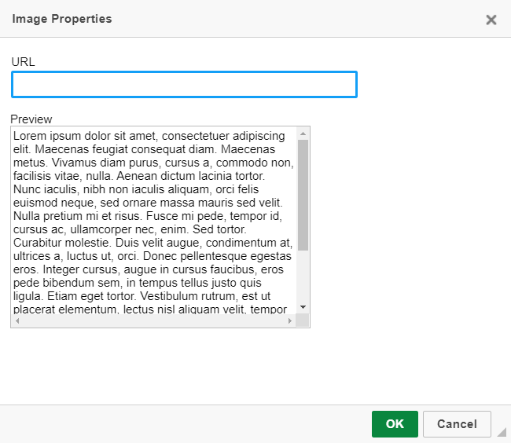Click the word Lorem in preview

click(30, 136)
